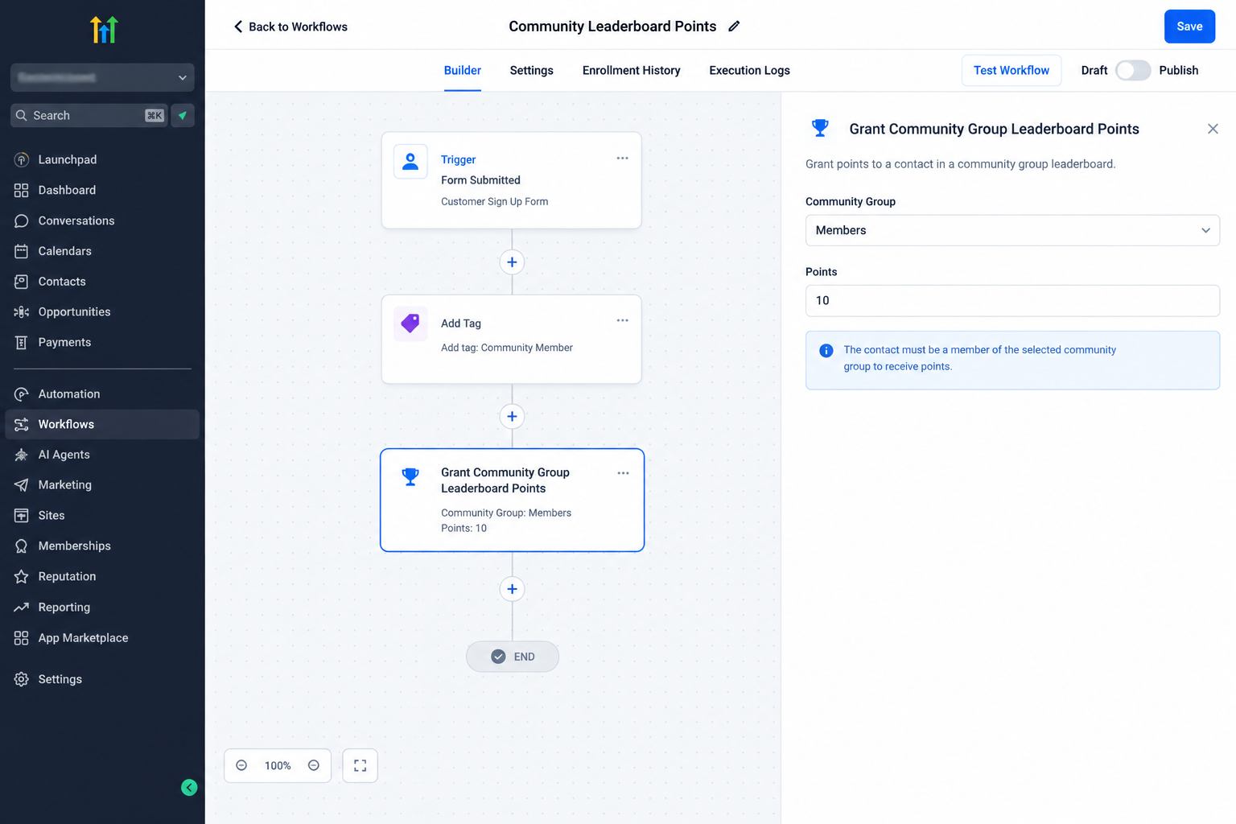The height and width of the screenshot is (824, 1236).
Task: Select the purple Add Tag icon
Action: click(x=410, y=323)
